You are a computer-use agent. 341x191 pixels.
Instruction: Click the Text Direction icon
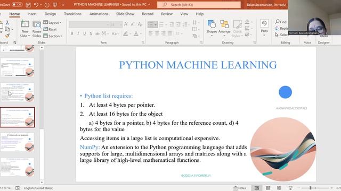point(195,22)
